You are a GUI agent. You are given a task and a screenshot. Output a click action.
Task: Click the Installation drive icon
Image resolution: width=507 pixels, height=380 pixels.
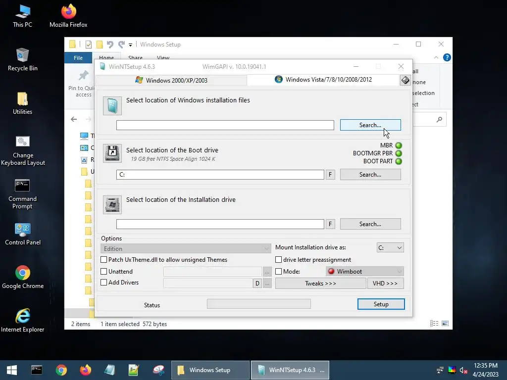point(112,204)
